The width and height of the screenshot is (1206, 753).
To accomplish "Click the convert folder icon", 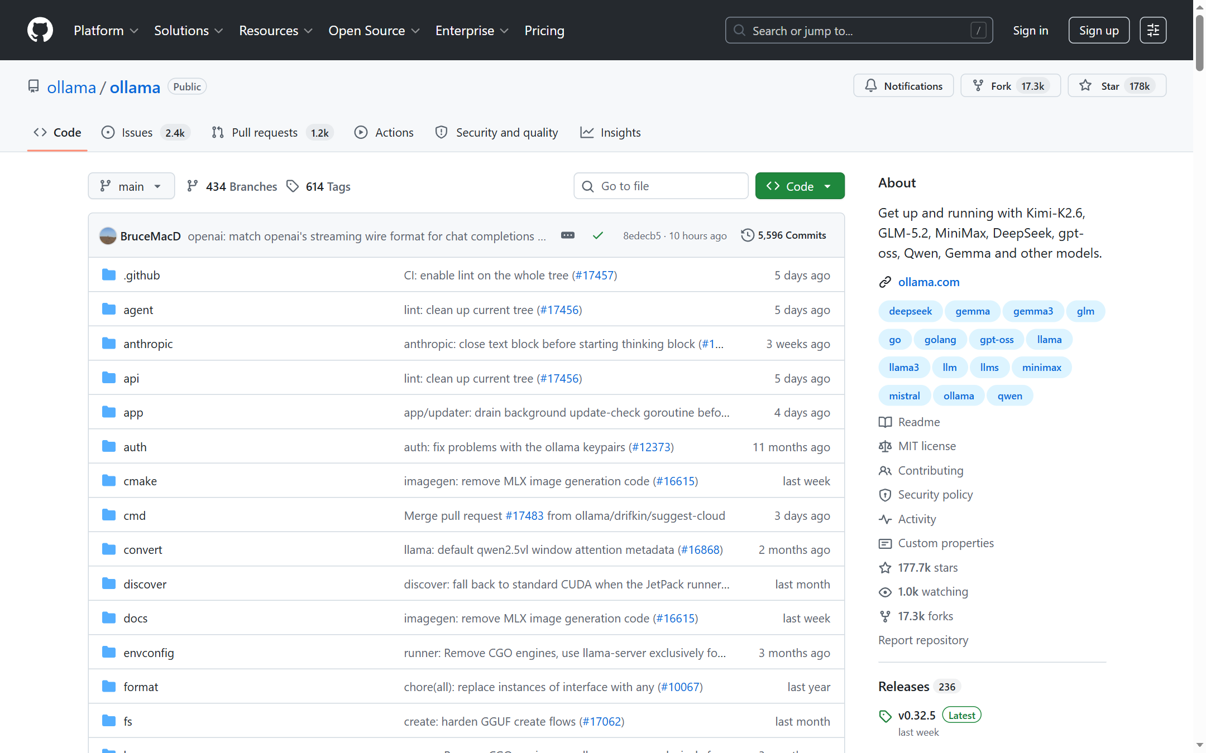I will [109, 549].
